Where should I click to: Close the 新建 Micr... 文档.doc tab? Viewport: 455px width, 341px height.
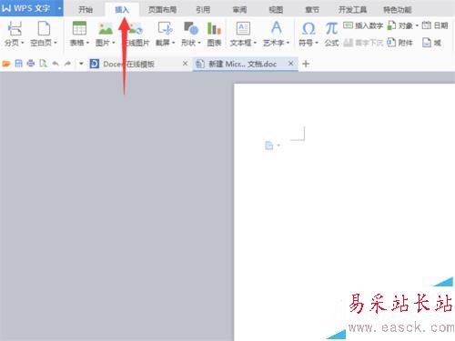pyautogui.click(x=290, y=64)
